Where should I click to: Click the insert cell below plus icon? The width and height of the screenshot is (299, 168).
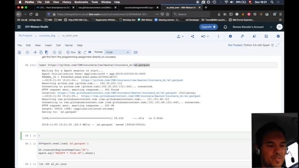pos(27,52)
